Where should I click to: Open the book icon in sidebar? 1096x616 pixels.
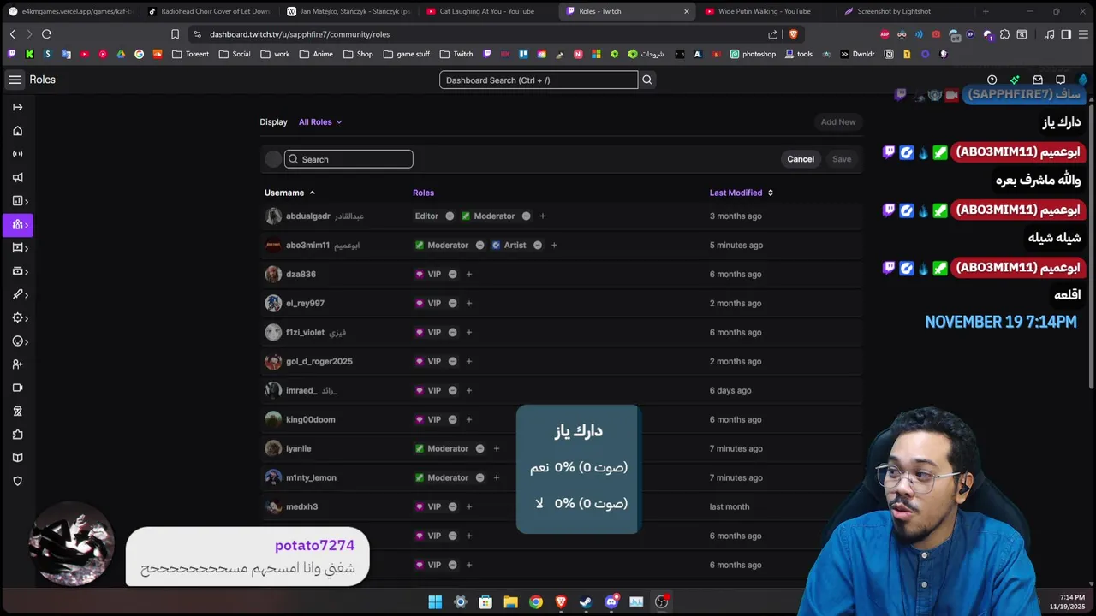(17, 458)
